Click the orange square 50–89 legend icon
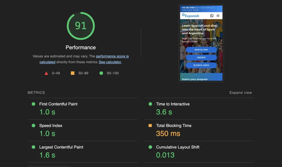This screenshot has height=167, width=282. tap(73, 73)
